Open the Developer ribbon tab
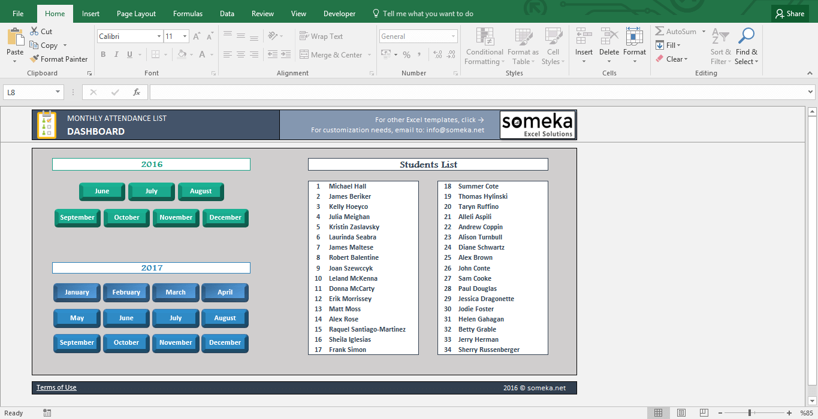This screenshot has width=818, height=419. (339, 13)
